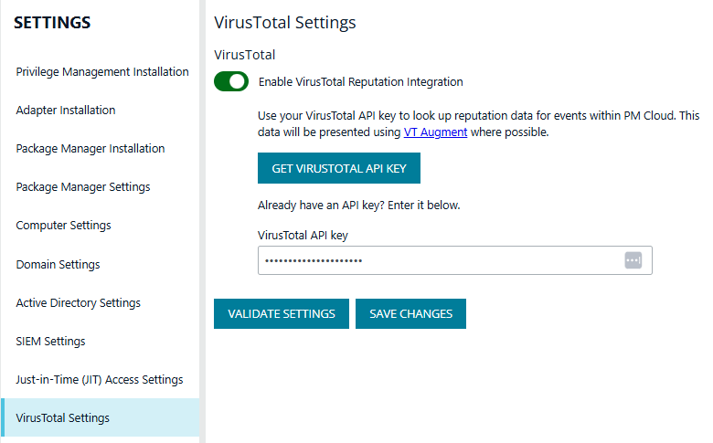Image resolution: width=713 pixels, height=443 pixels.
Task: Follow the VT Augment link
Action: coord(435,132)
